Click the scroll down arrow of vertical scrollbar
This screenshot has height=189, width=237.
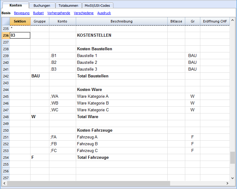[x=232, y=178]
